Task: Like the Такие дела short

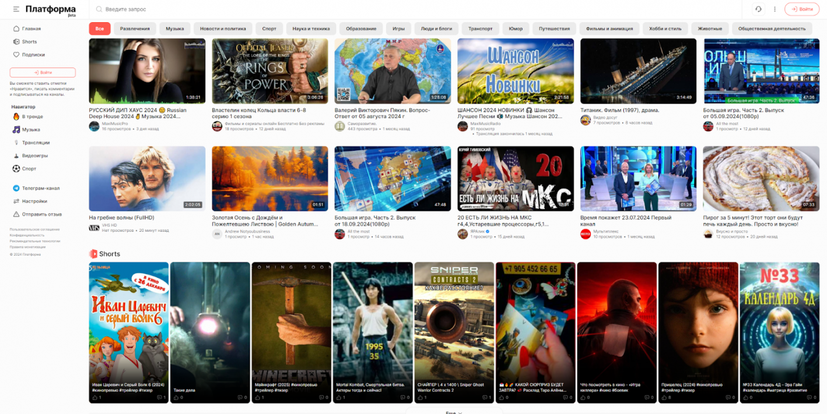Action: (177, 398)
